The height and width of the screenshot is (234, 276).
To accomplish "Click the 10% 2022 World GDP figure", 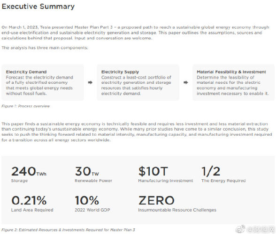I will coord(92,204).
